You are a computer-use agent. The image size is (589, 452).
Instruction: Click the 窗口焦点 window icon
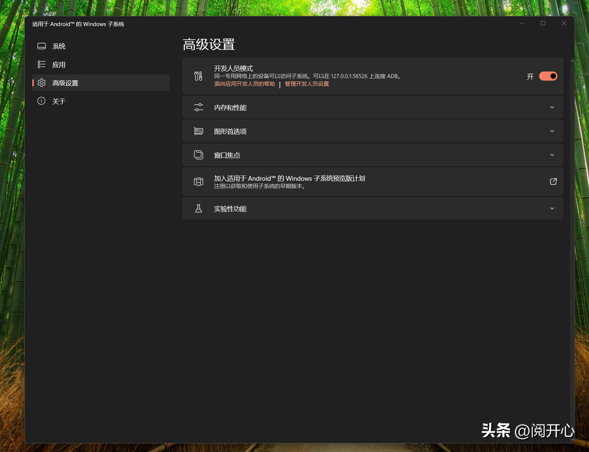(x=198, y=155)
